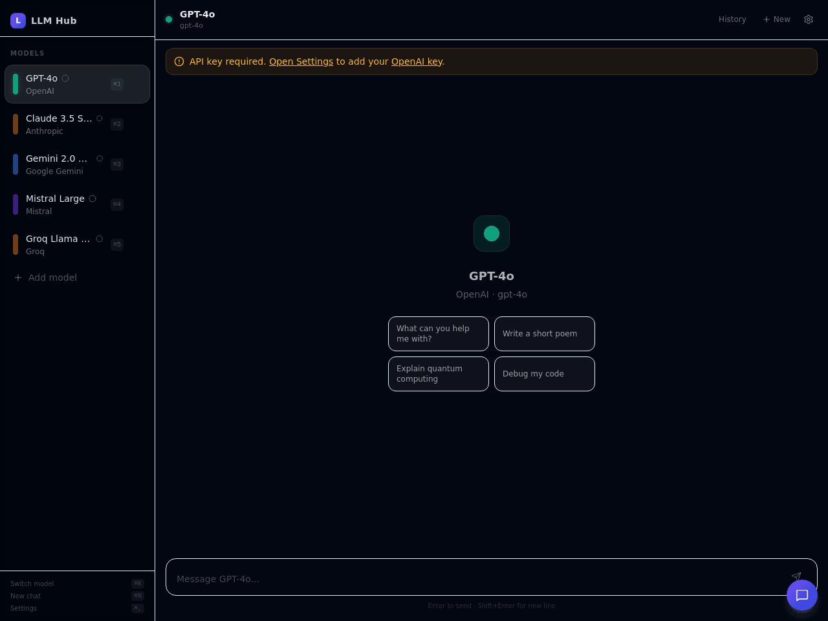Viewport: 828px width, 621px height.
Task: Select the GPT-4o model in sidebar
Action: (78, 84)
